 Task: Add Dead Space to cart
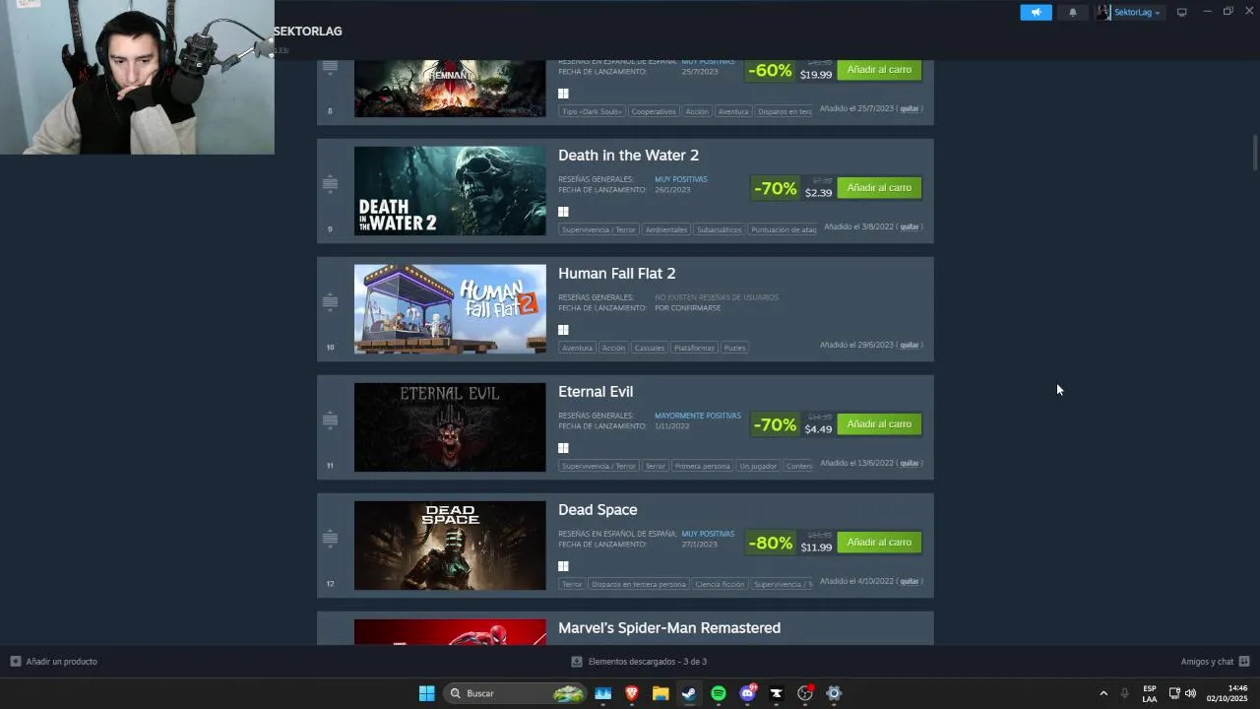(879, 543)
